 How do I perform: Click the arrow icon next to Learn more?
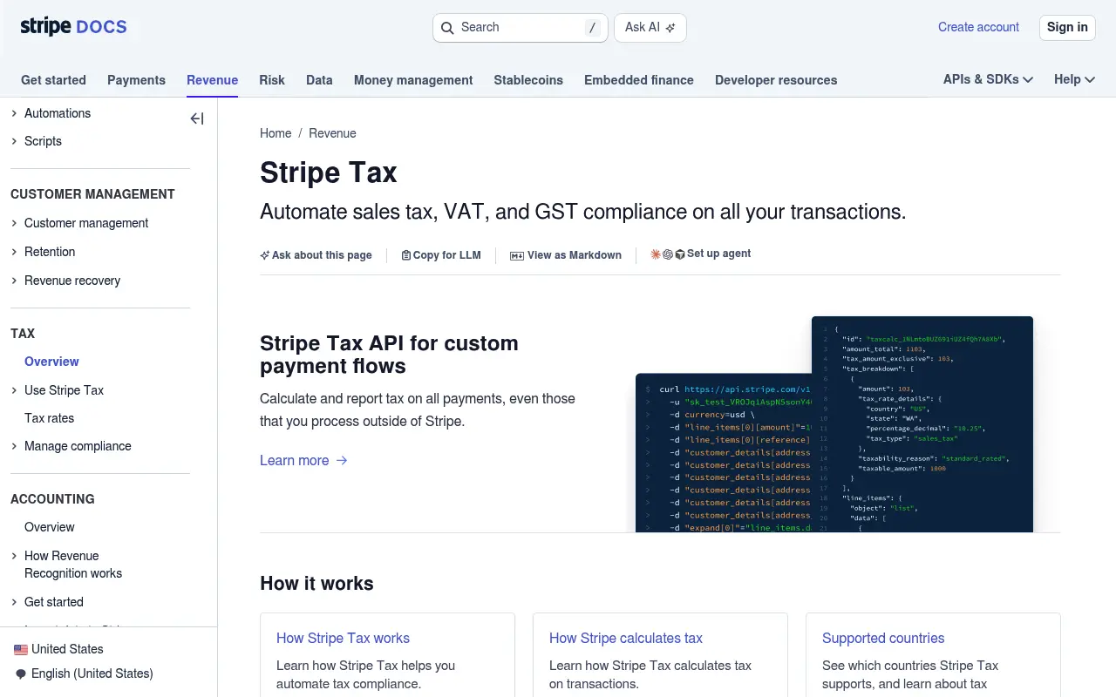click(342, 460)
